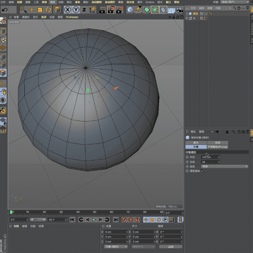This screenshot has width=253, height=253.
Task: Click the Undo arrow icon
Action: click(x=5, y=10)
